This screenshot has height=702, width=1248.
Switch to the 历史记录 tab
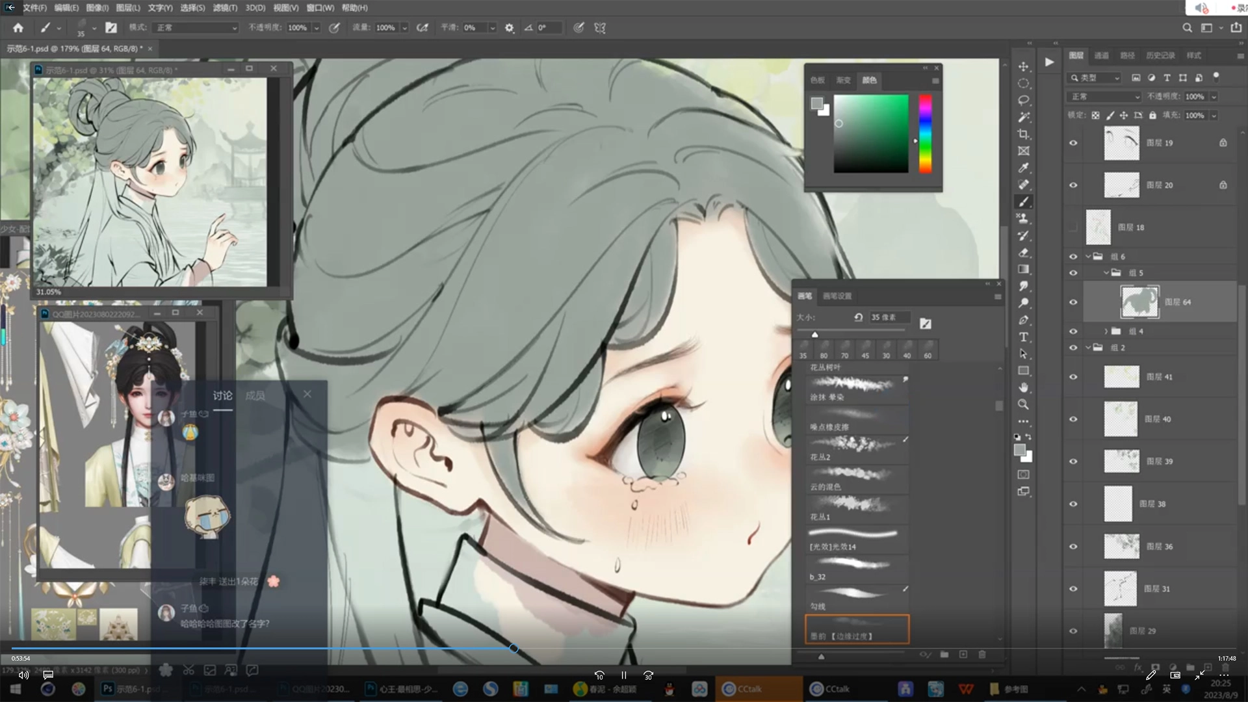coord(1160,55)
